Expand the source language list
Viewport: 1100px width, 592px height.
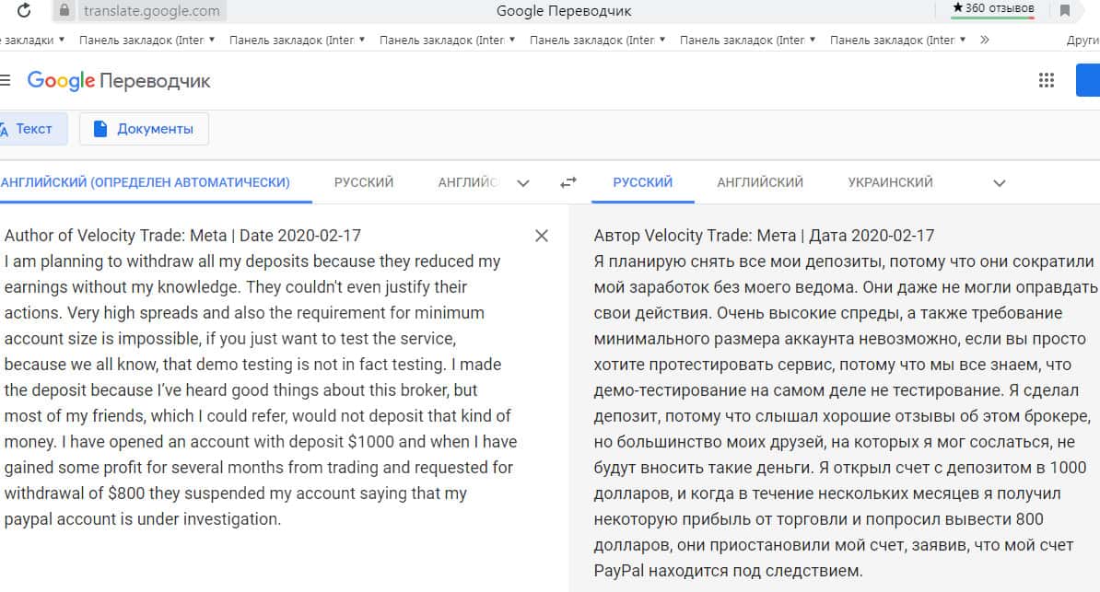(523, 182)
